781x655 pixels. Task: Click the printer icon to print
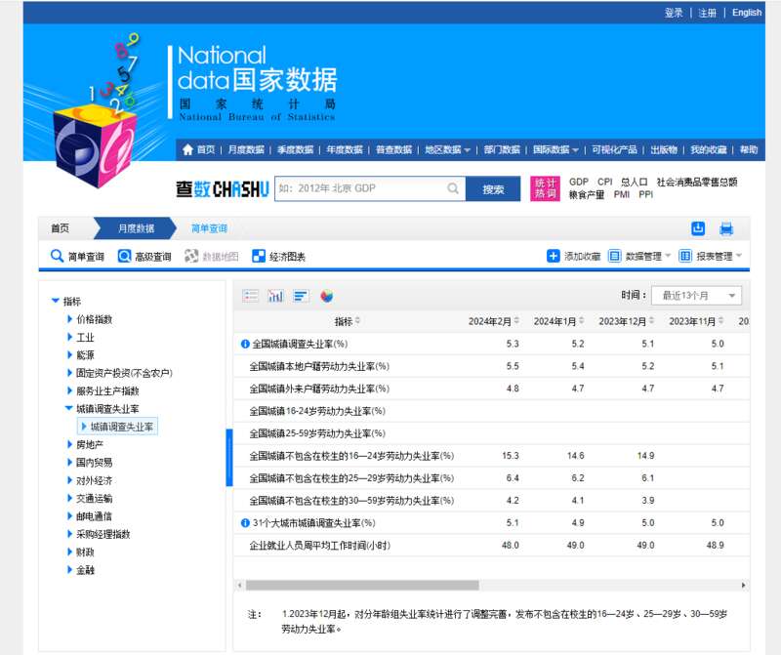pyautogui.click(x=726, y=228)
